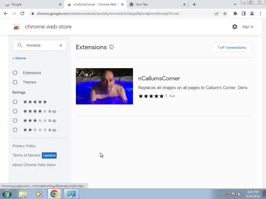
Task: Open the Privacy Policy link
Action: point(24,146)
